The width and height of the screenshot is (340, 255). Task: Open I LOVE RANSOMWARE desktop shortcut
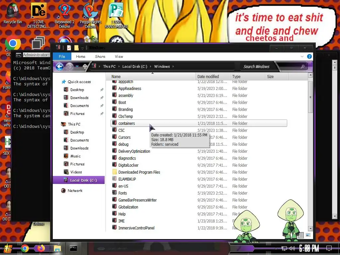click(117, 15)
